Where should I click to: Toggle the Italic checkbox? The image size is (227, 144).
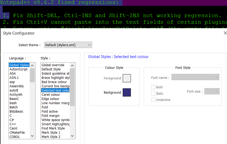(x=153, y=93)
